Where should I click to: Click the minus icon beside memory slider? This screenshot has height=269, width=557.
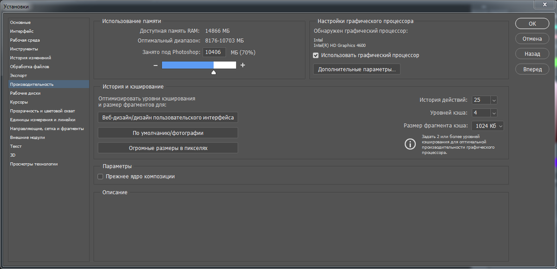(x=155, y=66)
